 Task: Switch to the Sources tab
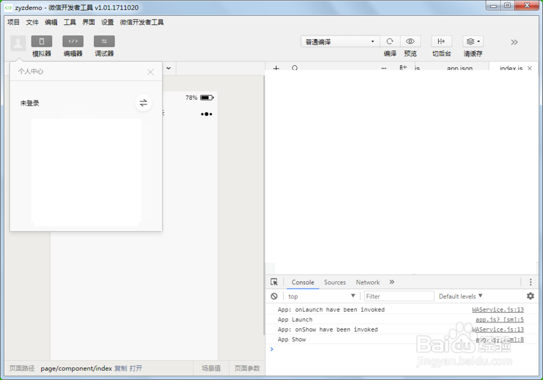pyautogui.click(x=334, y=282)
